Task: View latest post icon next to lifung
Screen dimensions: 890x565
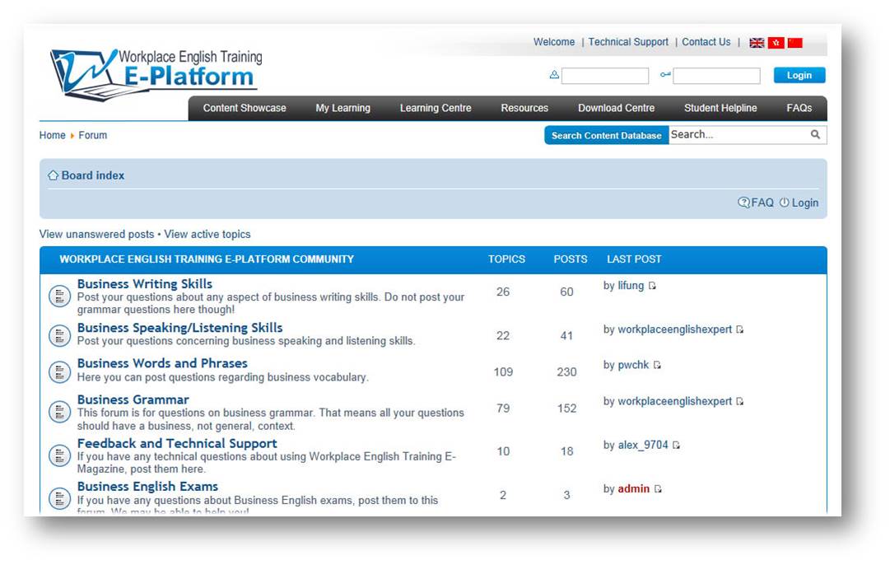Action: pyautogui.click(x=652, y=287)
